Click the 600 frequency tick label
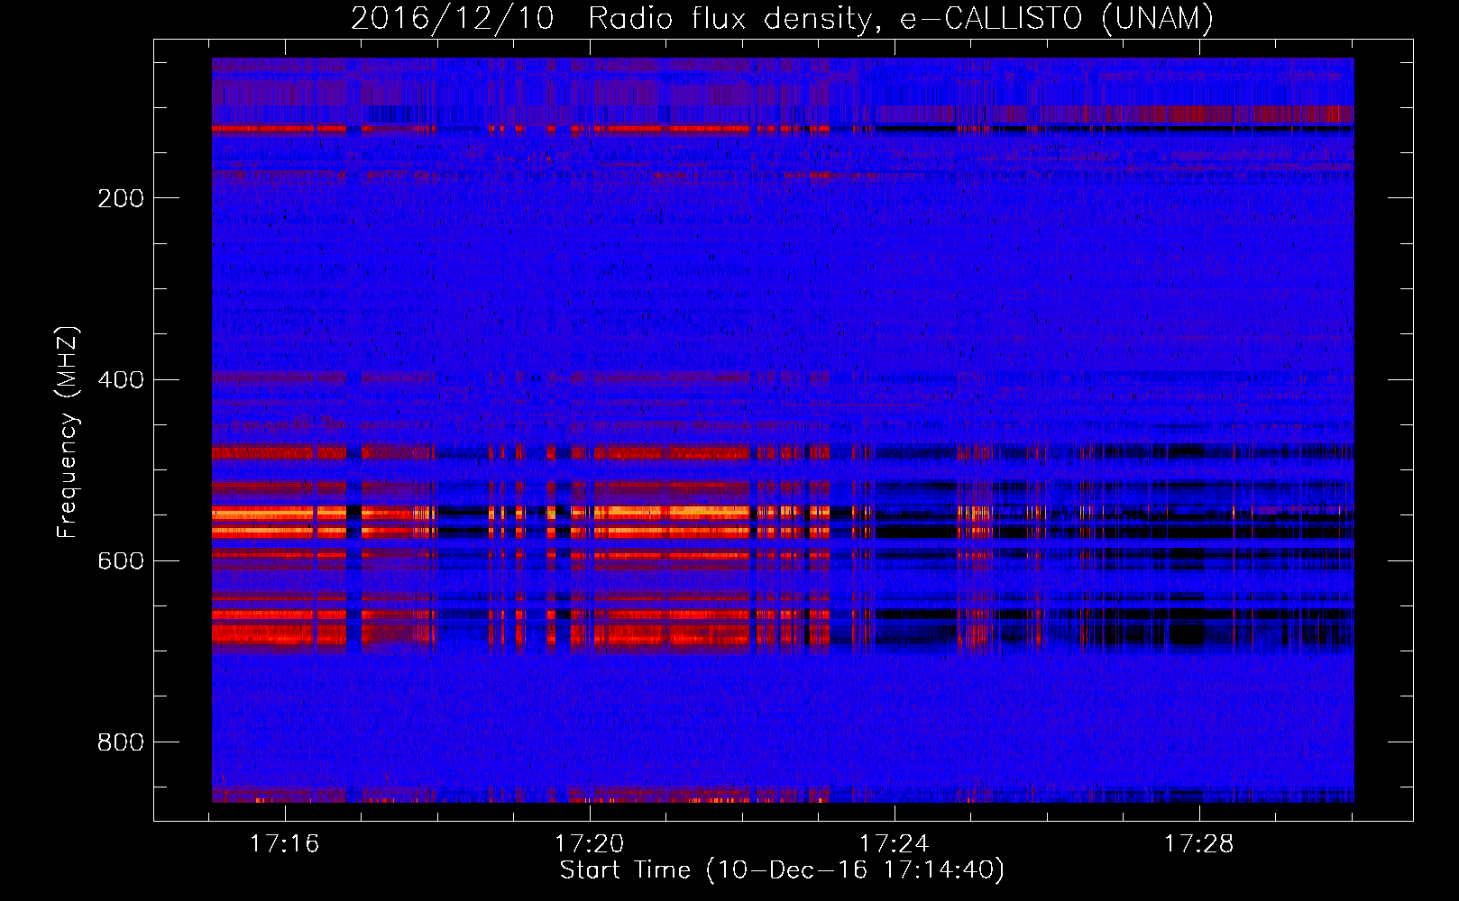The image size is (1459, 901). click(x=121, y=560)
